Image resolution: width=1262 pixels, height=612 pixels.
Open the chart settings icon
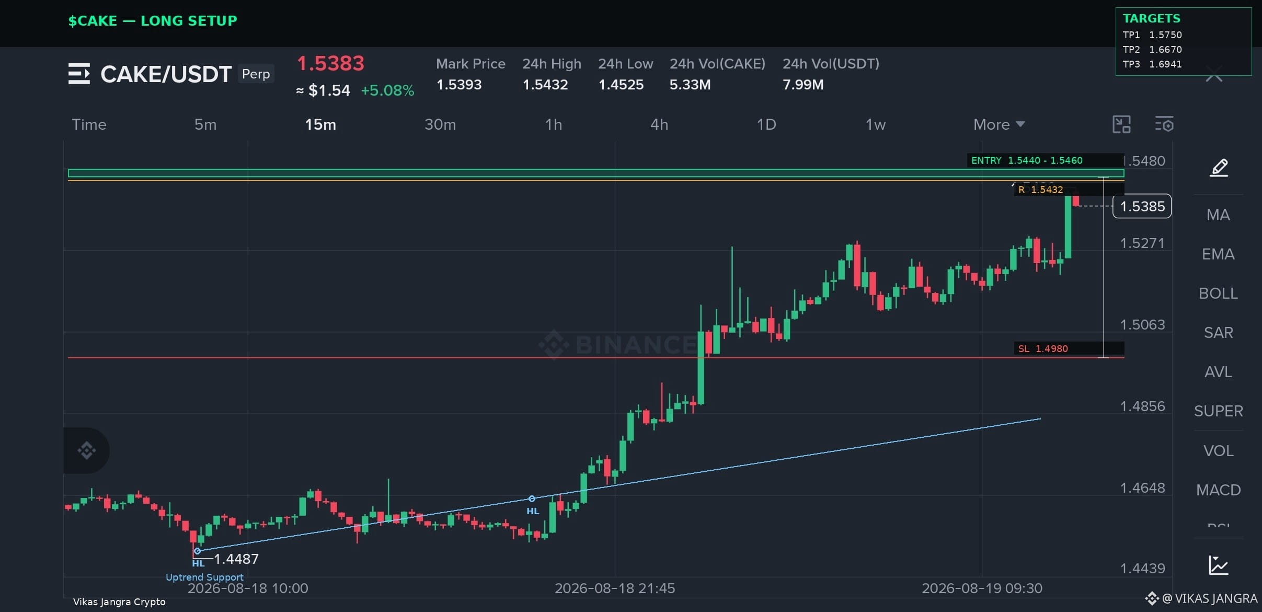[x=1164, y=124]
